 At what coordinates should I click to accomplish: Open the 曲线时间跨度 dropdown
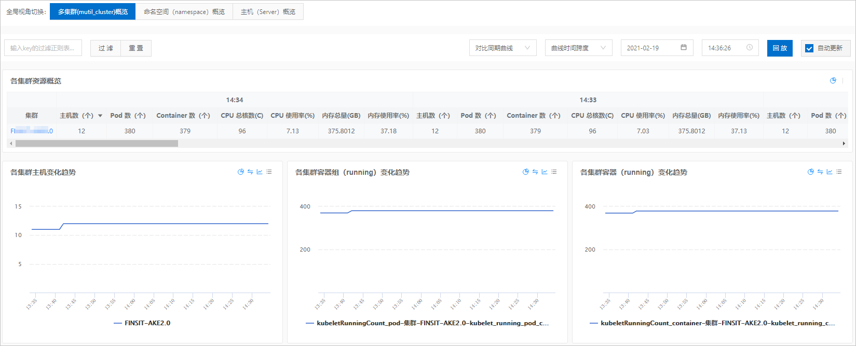tap(578, 48)
